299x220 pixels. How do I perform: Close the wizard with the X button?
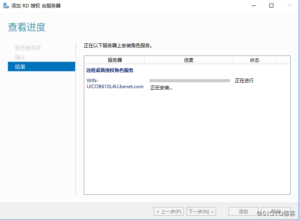click(x=290, y=6)
